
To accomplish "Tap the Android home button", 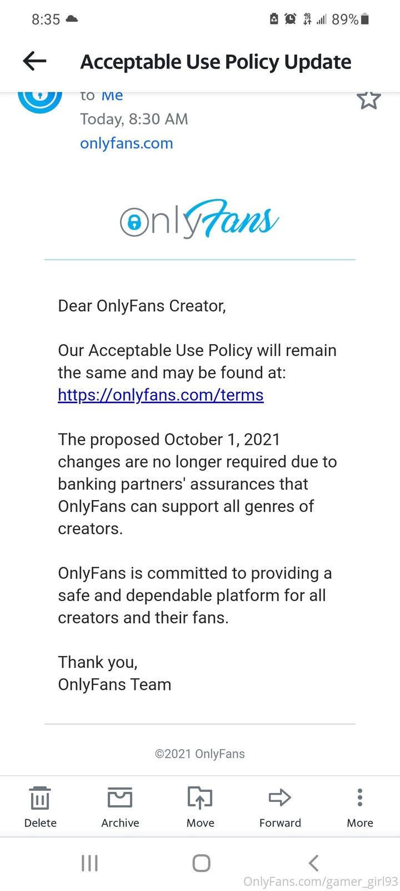I will pyautogui.click(x=201, y=863).
